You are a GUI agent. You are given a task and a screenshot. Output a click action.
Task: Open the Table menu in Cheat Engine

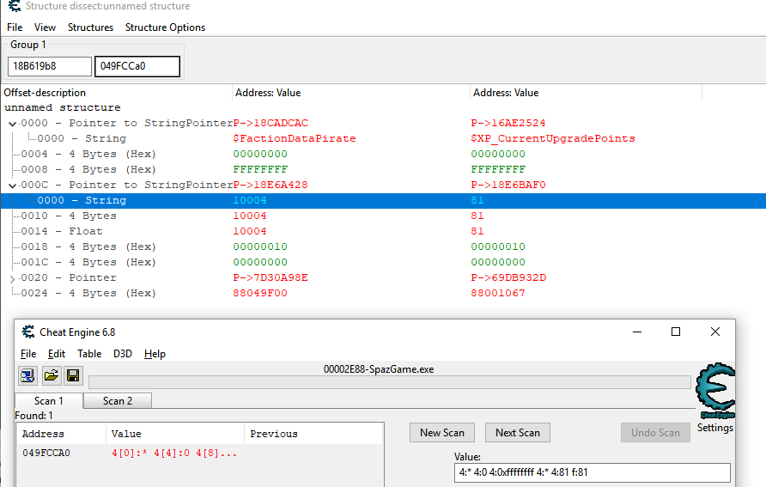89,354
